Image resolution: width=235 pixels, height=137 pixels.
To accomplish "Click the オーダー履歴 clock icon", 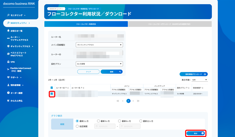I will point(8,93).
